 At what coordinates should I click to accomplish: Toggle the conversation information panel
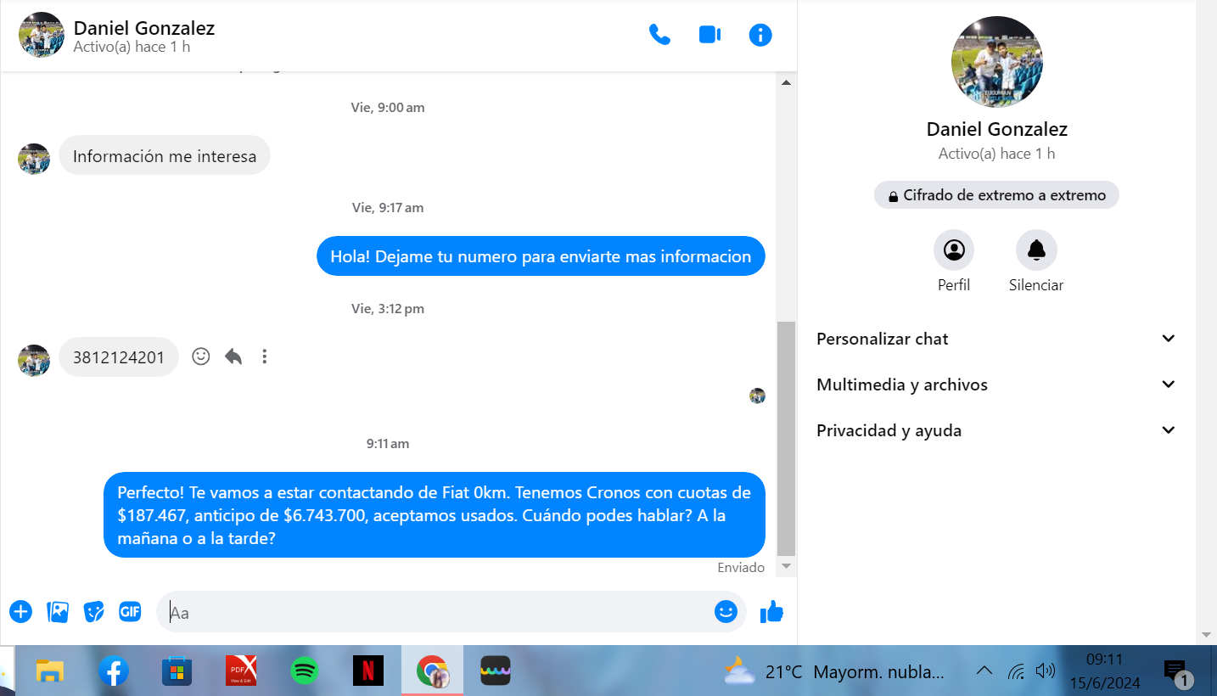coord(760,35)
